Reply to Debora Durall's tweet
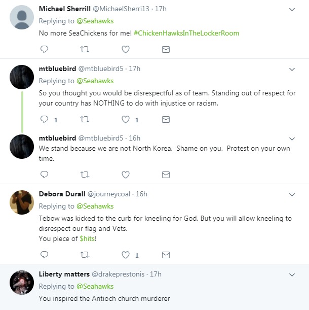The image size is (309, 310). 44,255
